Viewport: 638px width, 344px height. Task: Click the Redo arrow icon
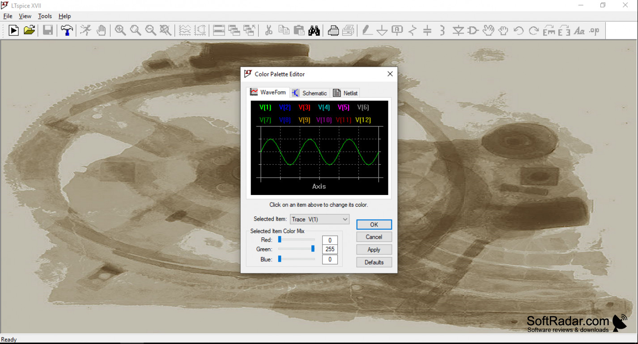[x=534, y=30]
